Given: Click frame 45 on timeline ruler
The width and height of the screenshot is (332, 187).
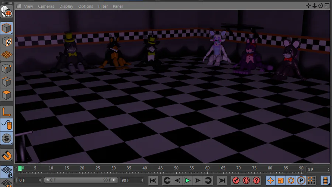Looking at the screenshot, I should point(160,168).
